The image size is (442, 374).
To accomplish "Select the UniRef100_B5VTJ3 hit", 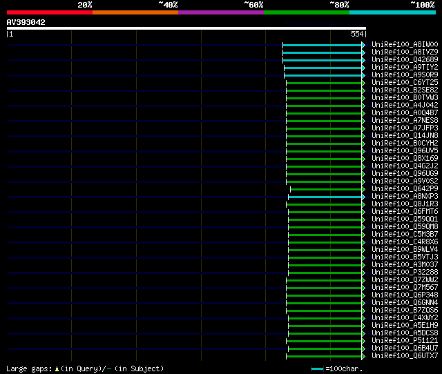I will (x=405, y=257).
